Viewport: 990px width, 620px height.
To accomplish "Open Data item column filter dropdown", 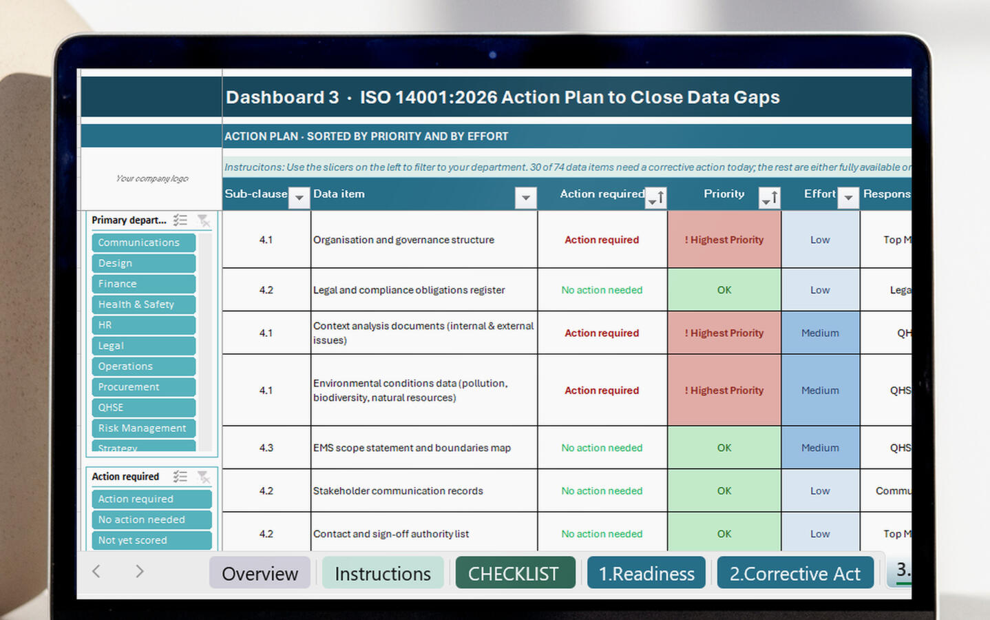I will point(525,198).
